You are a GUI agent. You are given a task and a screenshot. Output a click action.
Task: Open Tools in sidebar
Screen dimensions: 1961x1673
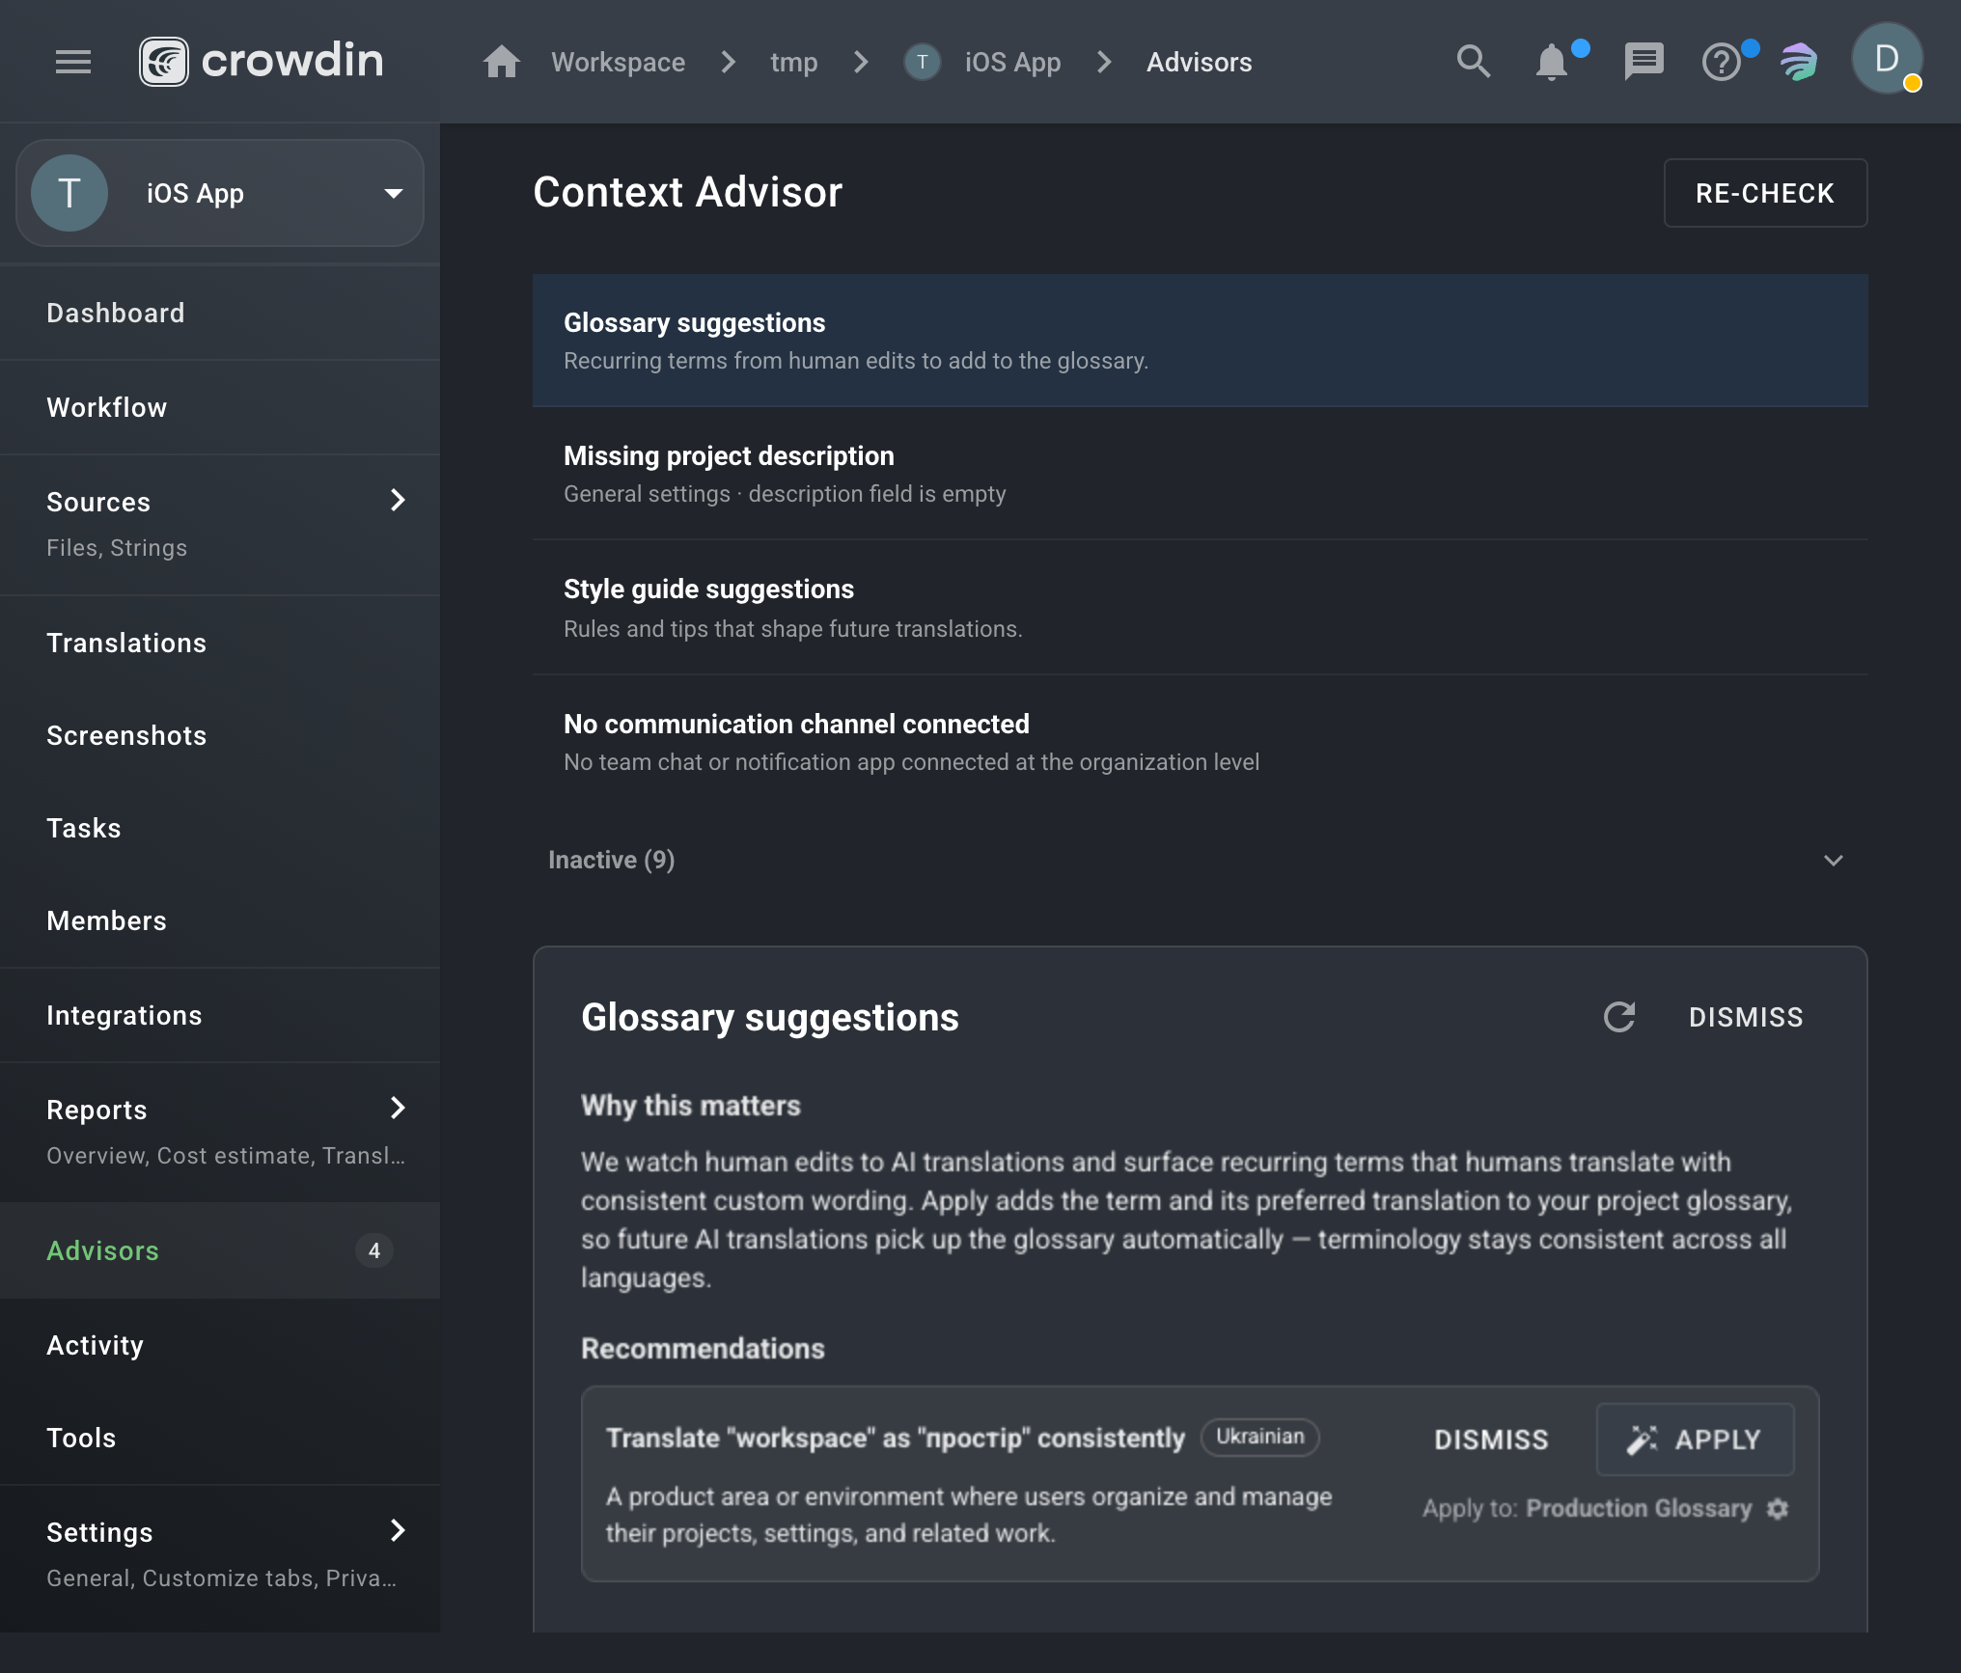(x=220, y=1438)
